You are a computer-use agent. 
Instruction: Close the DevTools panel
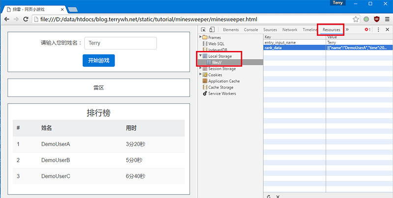pos(387,29)
